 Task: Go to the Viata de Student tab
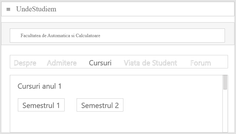point(150,63)
